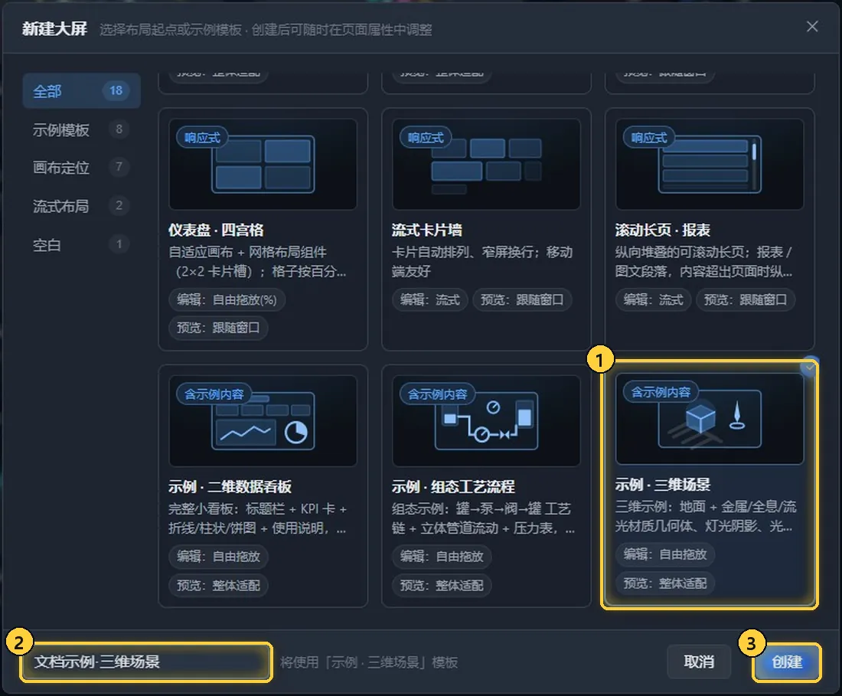
Task: Choose the 空白 category
Action: [82, 244]
